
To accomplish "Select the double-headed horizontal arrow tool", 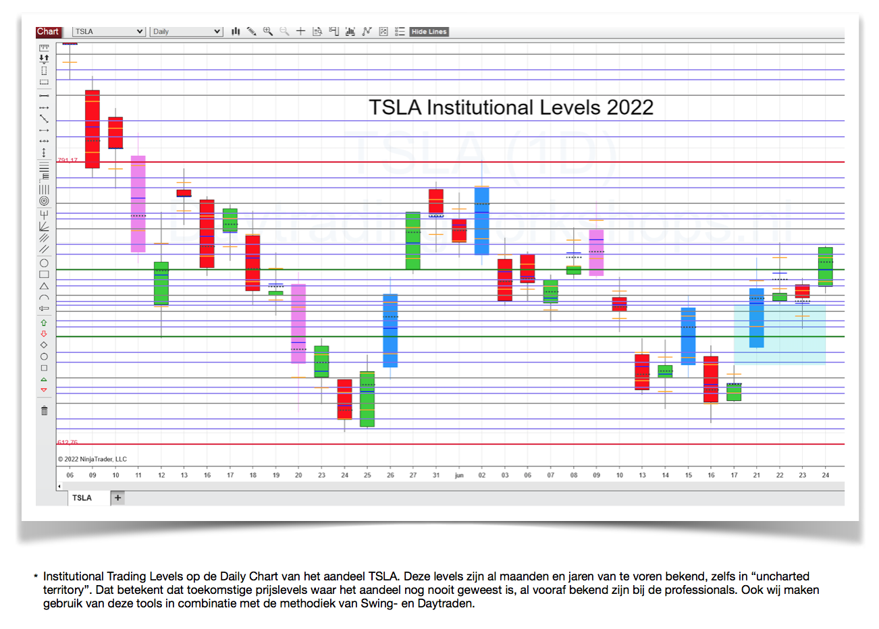I will pyautogui.click(x=44, y=141).
